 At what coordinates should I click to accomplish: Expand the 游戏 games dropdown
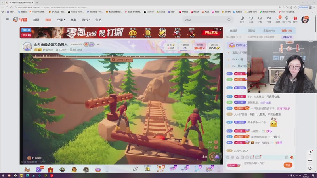pos(86,20)
